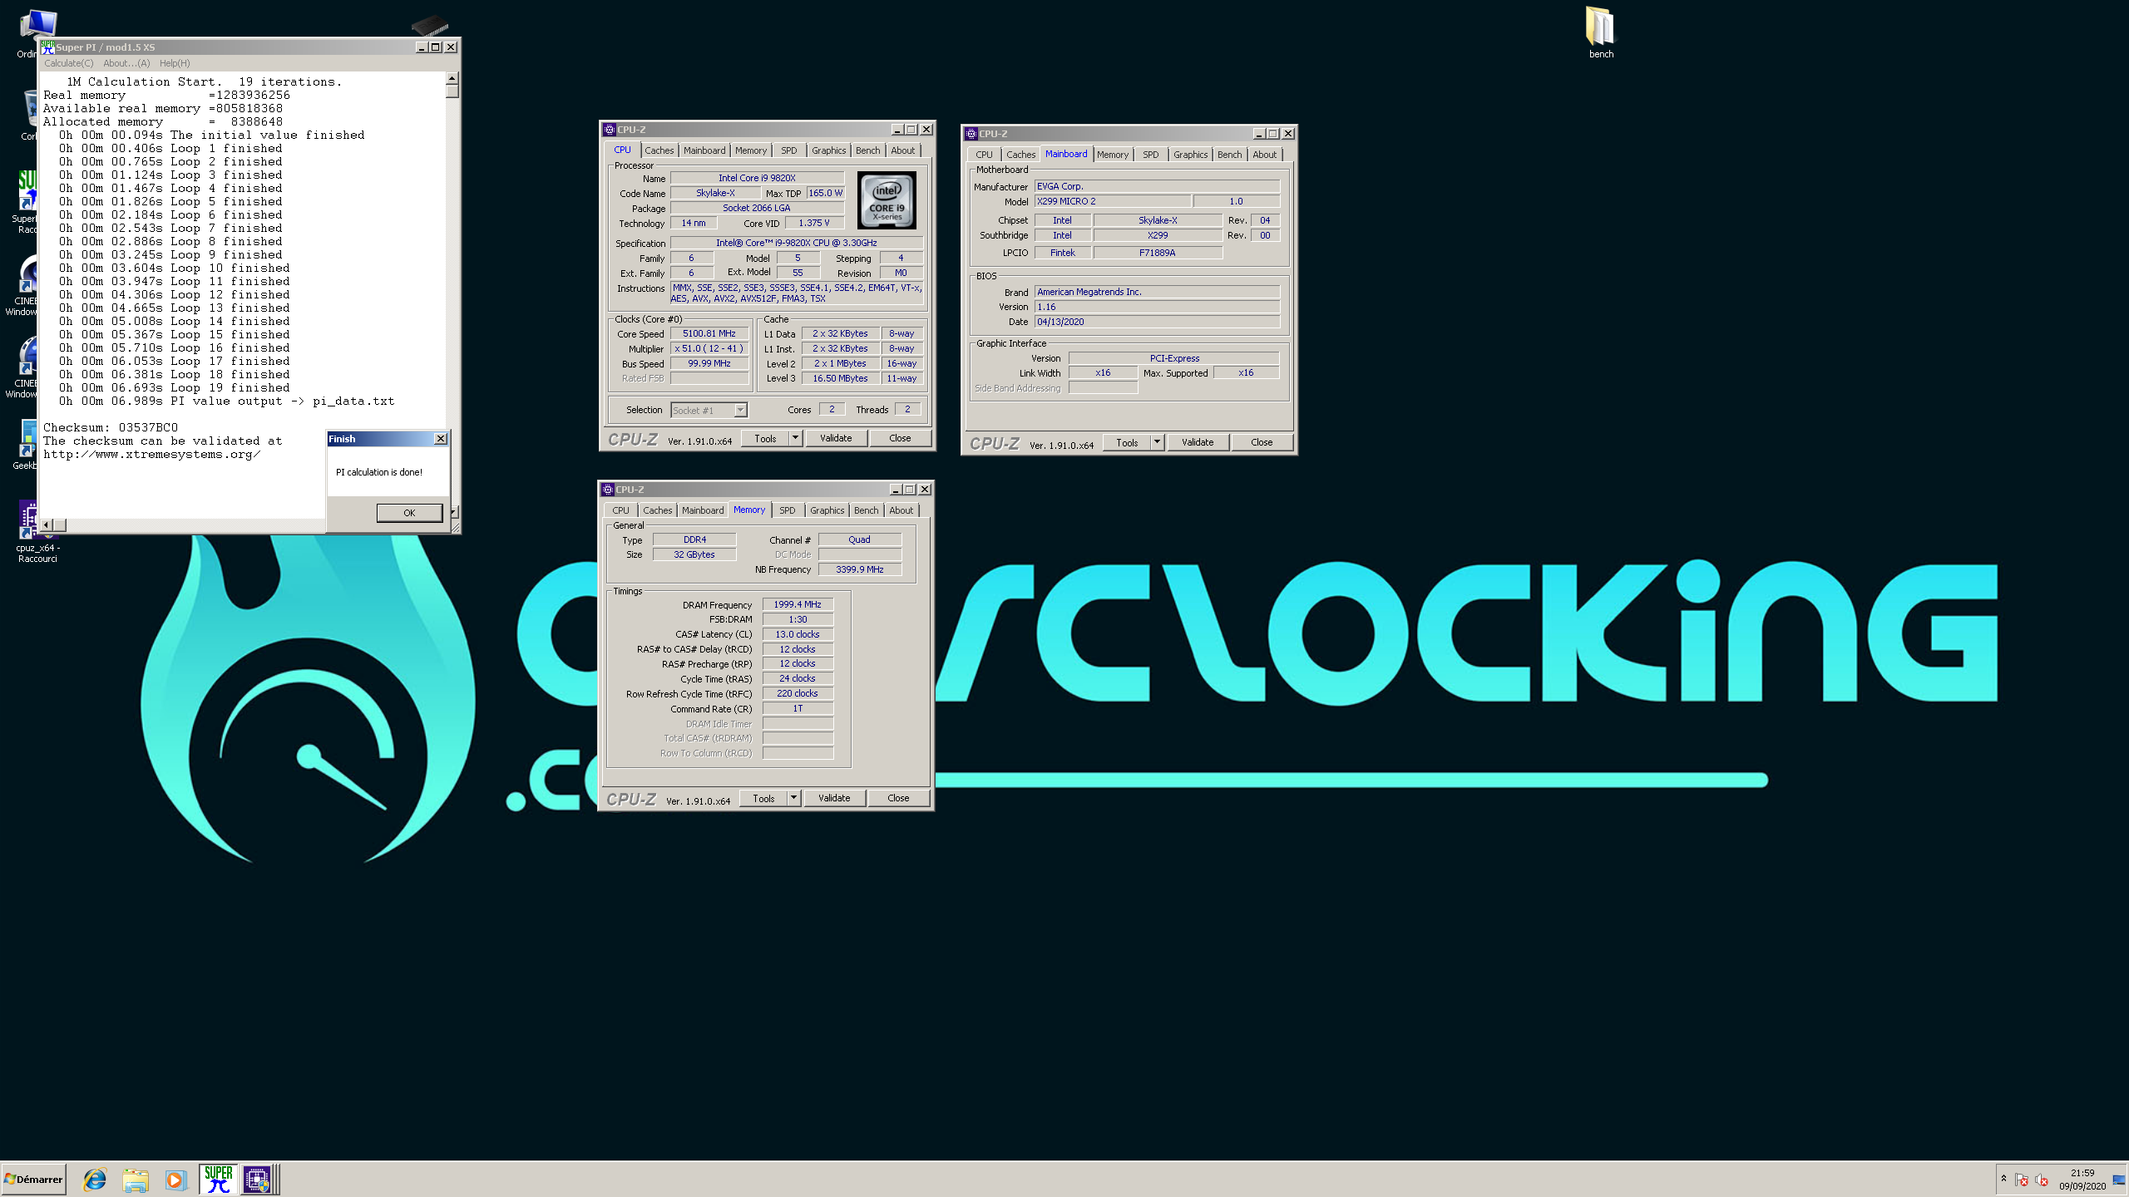Select Memory tab in CPU window
Screen dimensions: 2129x1197
point(750,150)
